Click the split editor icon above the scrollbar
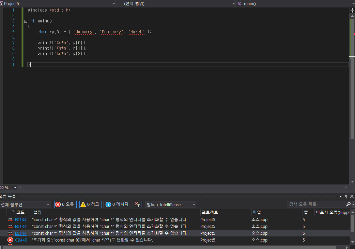355x249 pixels. pos(352,11)
